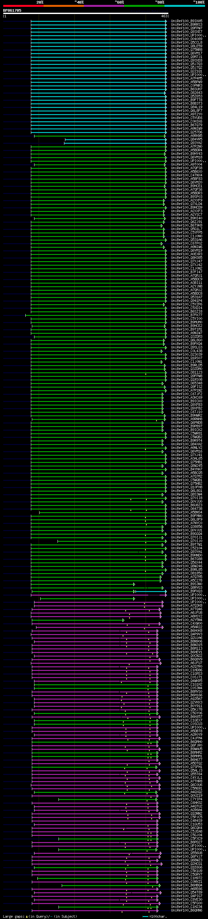Viewport: 208px width, 919px height.
Task: Select the UniRef100_Q5J7Q3 label
Action: [187, 64]
